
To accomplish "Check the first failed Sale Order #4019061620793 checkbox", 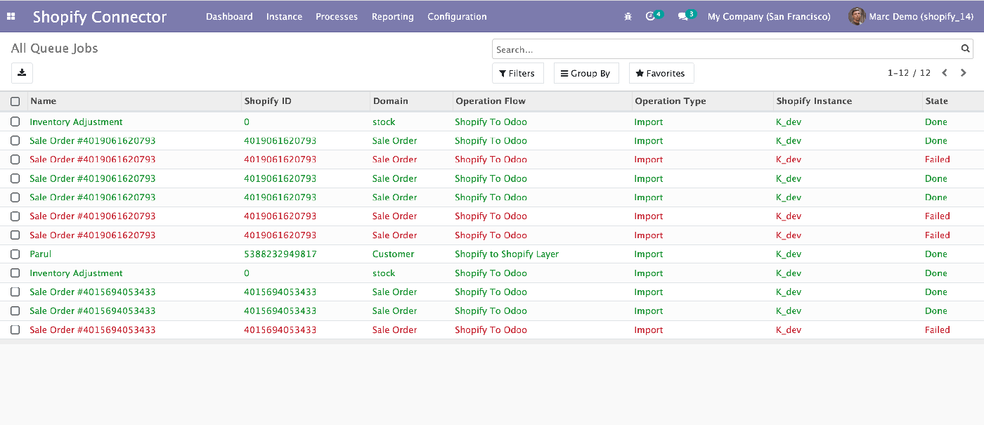I will point(15,159).
